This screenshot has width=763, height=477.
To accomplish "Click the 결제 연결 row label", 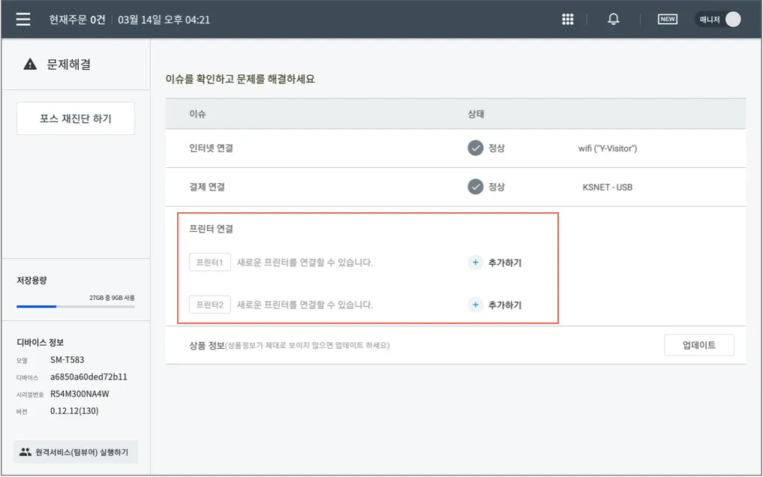I will coord(207,187).
